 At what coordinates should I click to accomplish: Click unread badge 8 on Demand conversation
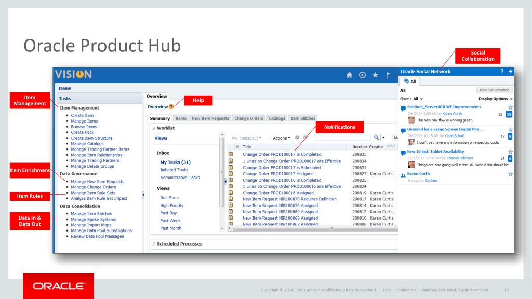[x=510, y=137]
